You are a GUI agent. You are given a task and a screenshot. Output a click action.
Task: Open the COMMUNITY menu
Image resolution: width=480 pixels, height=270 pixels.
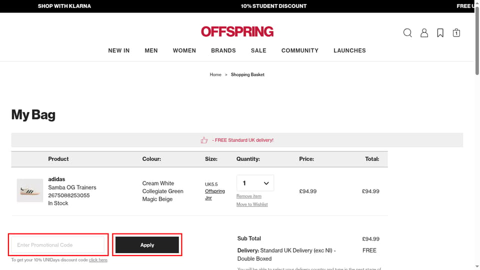tap(300, 50)
